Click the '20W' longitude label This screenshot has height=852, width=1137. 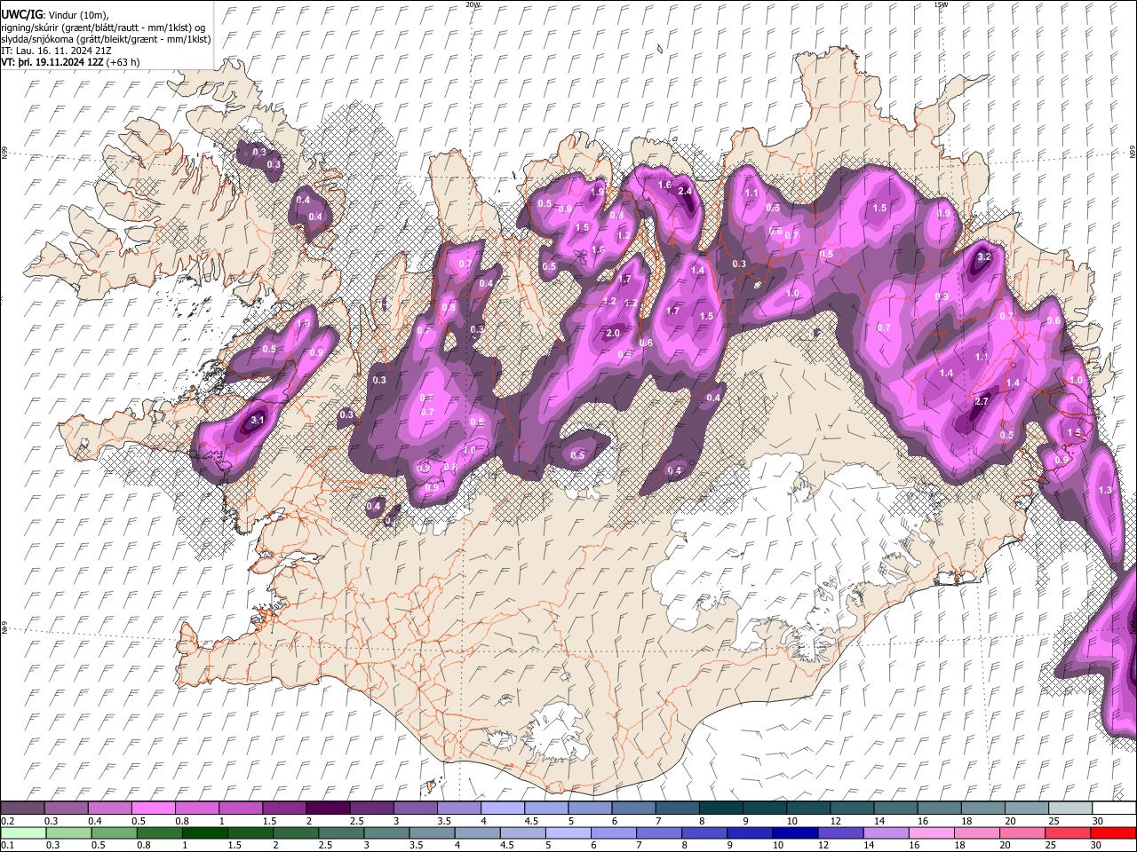tap(473, 4)
